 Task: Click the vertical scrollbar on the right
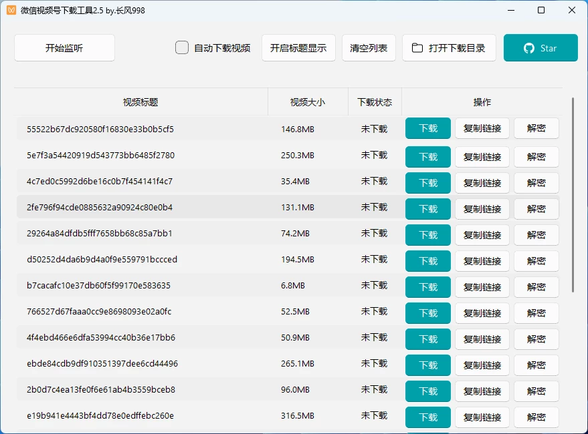click(572, 200)
